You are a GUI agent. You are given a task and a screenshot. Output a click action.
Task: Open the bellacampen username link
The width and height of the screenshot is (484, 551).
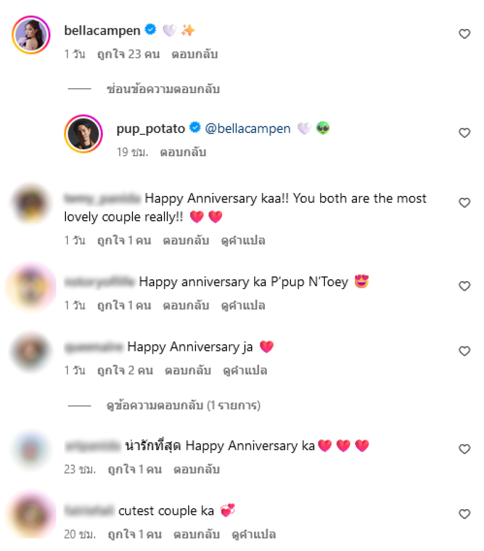click(102, 30)
